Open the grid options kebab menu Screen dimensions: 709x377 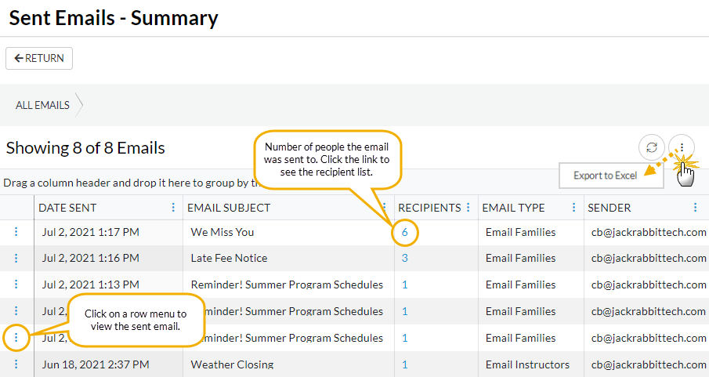tap(682, 147)
